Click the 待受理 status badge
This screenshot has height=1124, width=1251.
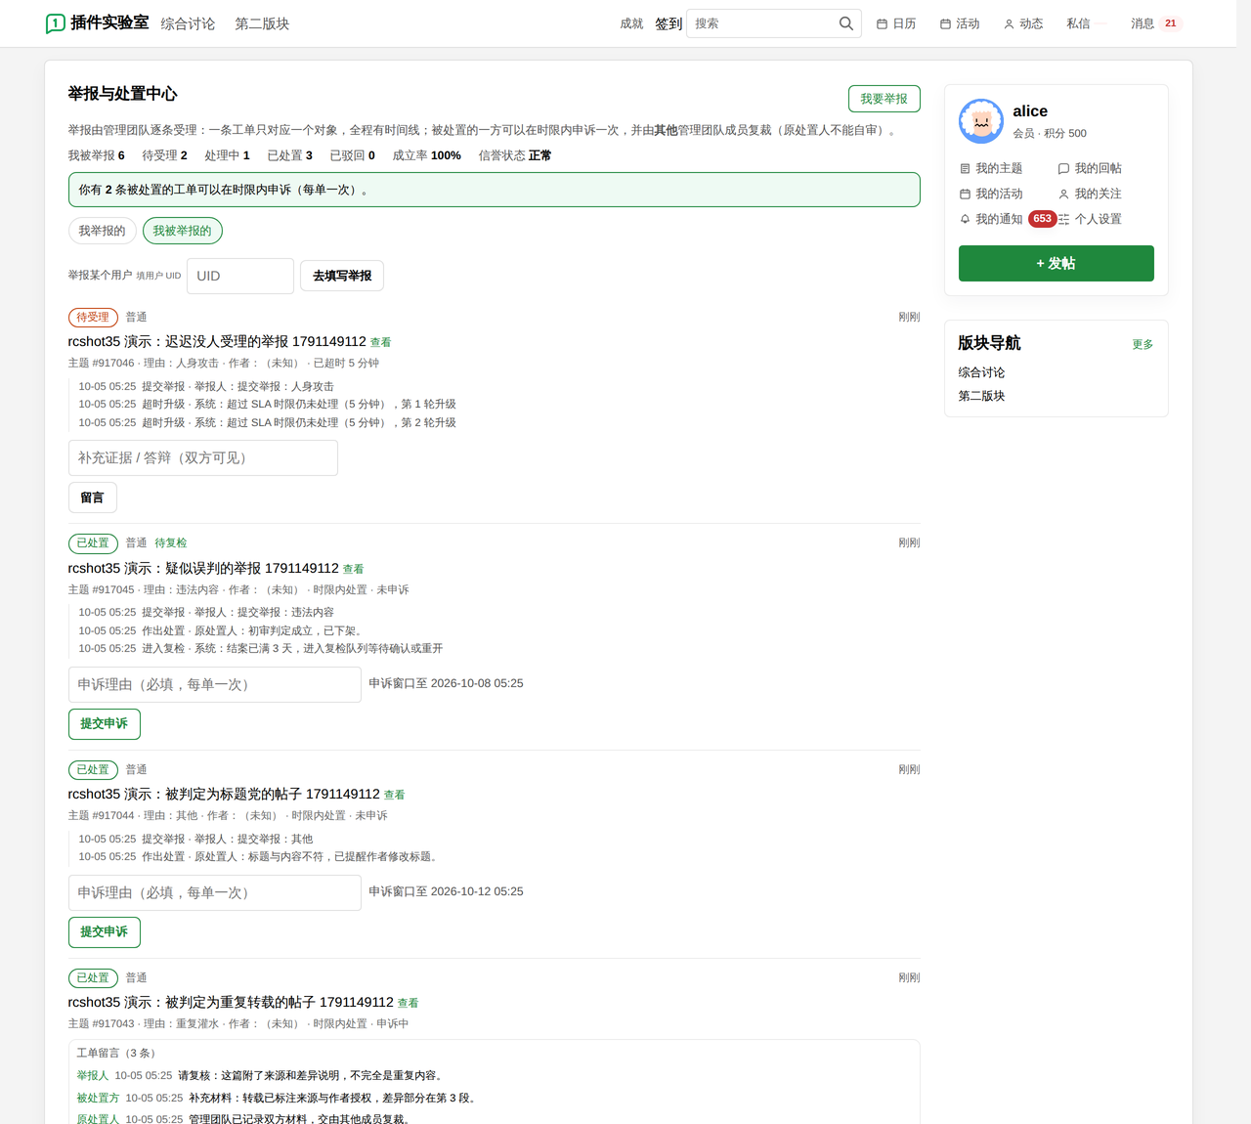93,318
